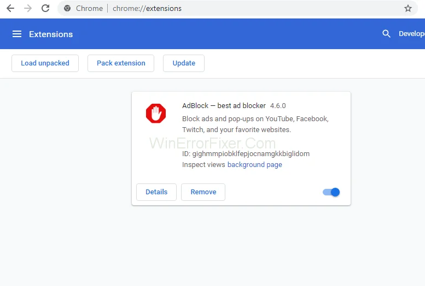Click the Chrome icon in the address bar

click(x=67, y=8)
